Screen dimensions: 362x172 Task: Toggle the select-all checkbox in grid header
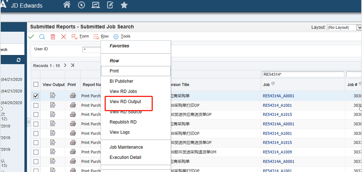pos(36,85)
